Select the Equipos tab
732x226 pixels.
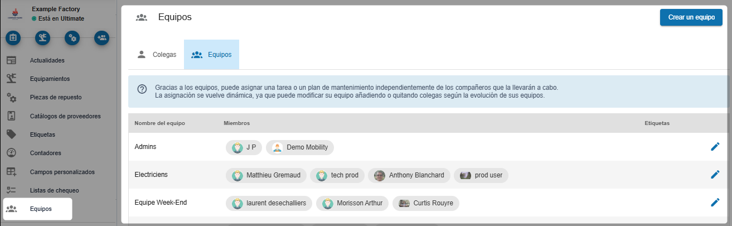pos(212,55)
